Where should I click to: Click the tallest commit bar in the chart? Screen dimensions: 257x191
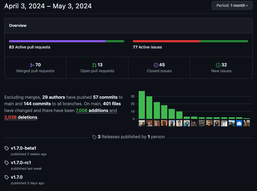coord(142,105)
